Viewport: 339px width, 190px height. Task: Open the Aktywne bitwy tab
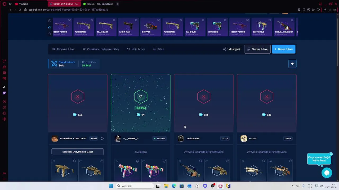point(63,49)
